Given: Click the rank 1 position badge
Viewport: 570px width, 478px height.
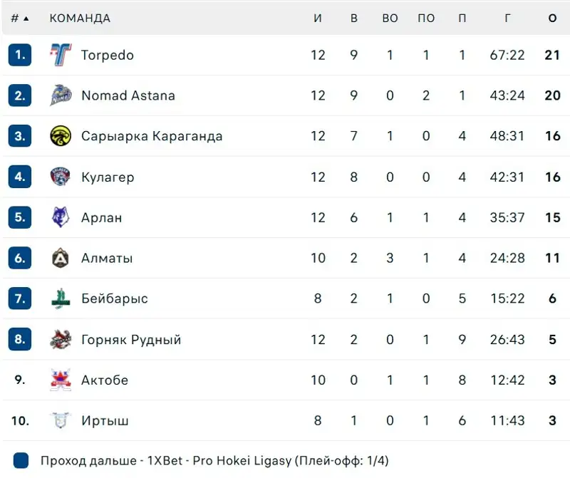Looking at the screenshot, I should (20, 55).
